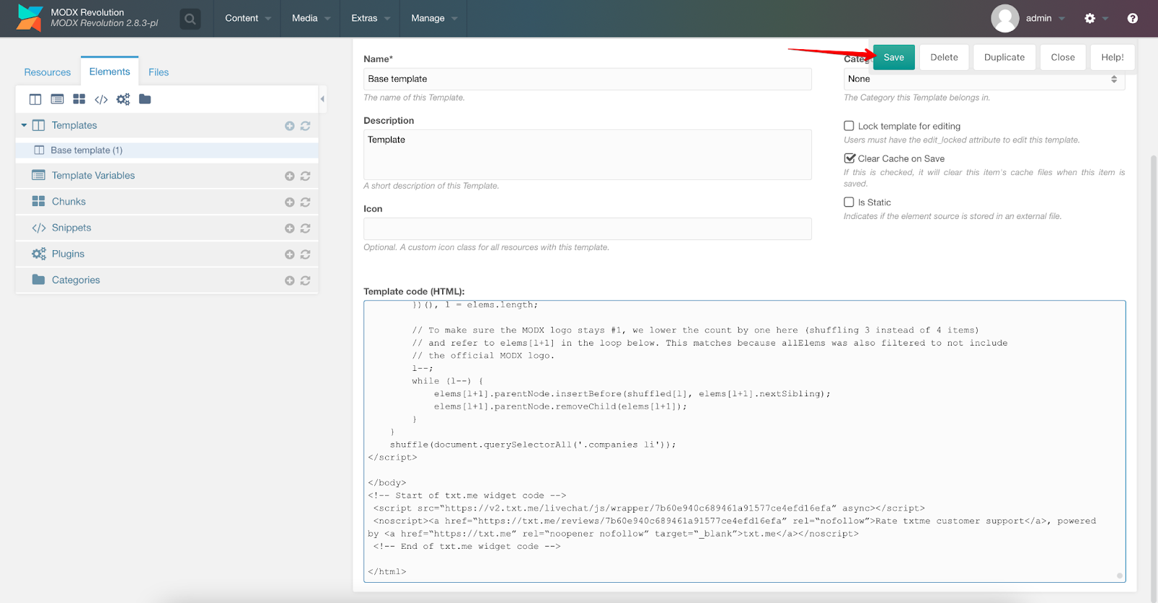Screen dimensions: 1158x603
Task: Open the Extras menu
Action: 371,18
